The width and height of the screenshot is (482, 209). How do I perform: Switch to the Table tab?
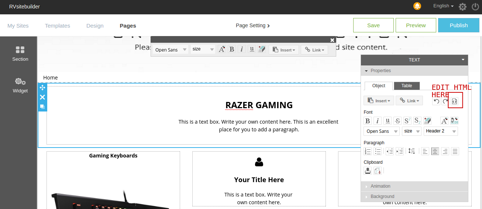pos(407,86)
